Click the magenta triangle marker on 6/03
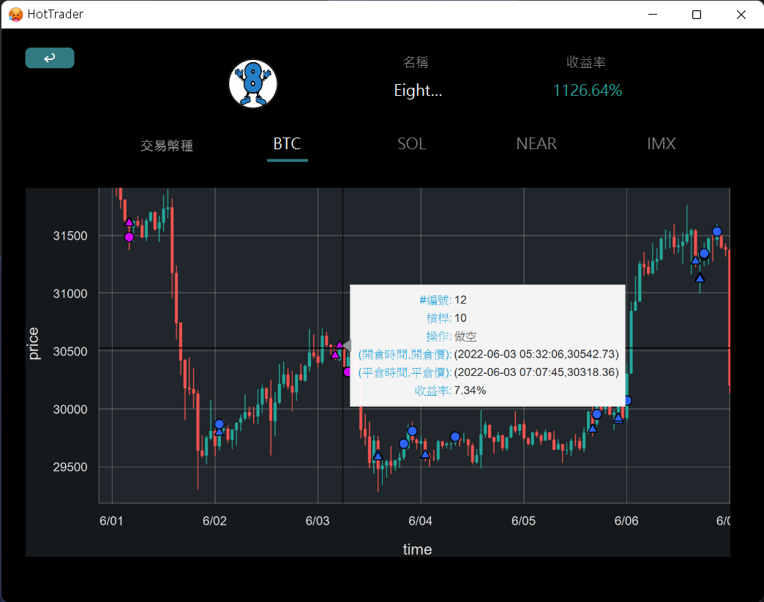Image resolution: width=764 pixels, height=602 pixels. click(339, 345)
